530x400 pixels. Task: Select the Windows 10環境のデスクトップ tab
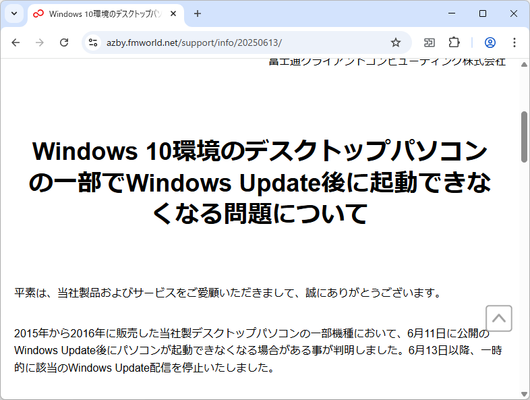pos(106,14)
